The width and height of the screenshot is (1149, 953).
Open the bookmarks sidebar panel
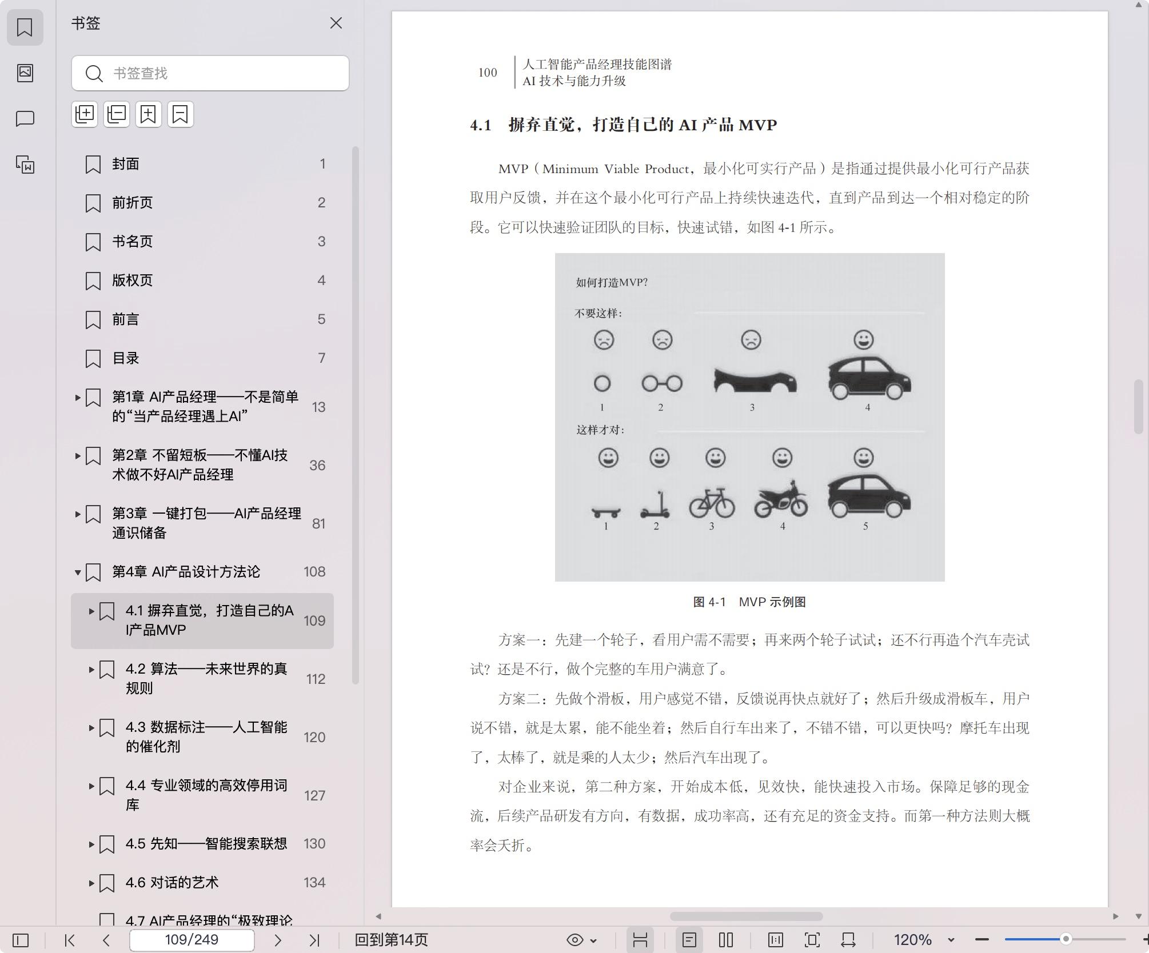(x=25, y=27)
